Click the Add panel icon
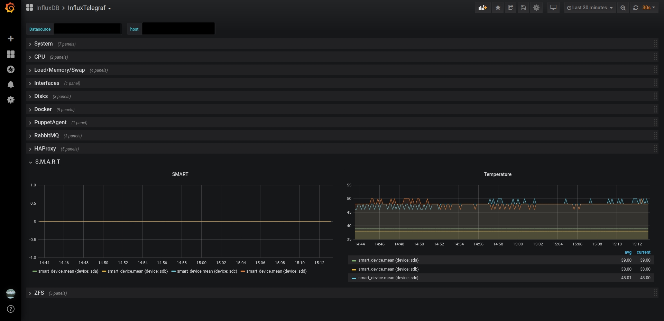664x321 pixels. (x=482, y=8)
